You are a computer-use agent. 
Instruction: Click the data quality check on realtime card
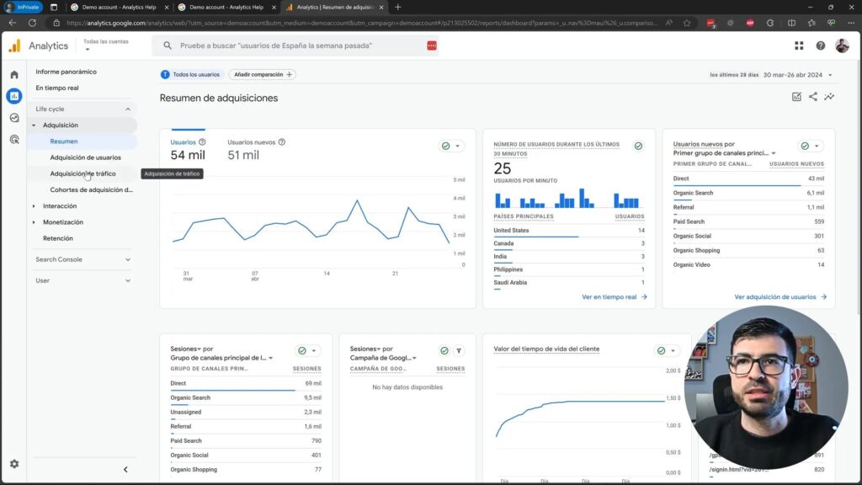coord(638,147)
